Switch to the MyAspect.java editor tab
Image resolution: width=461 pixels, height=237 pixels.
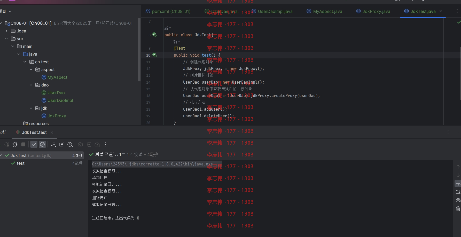324,11
